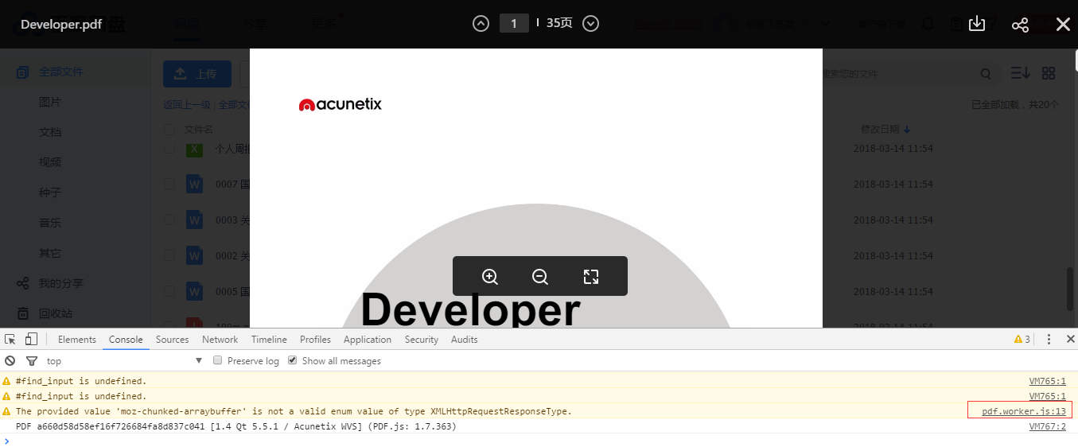Enable the Preserve log checkbox

click(x=218, y=361)
